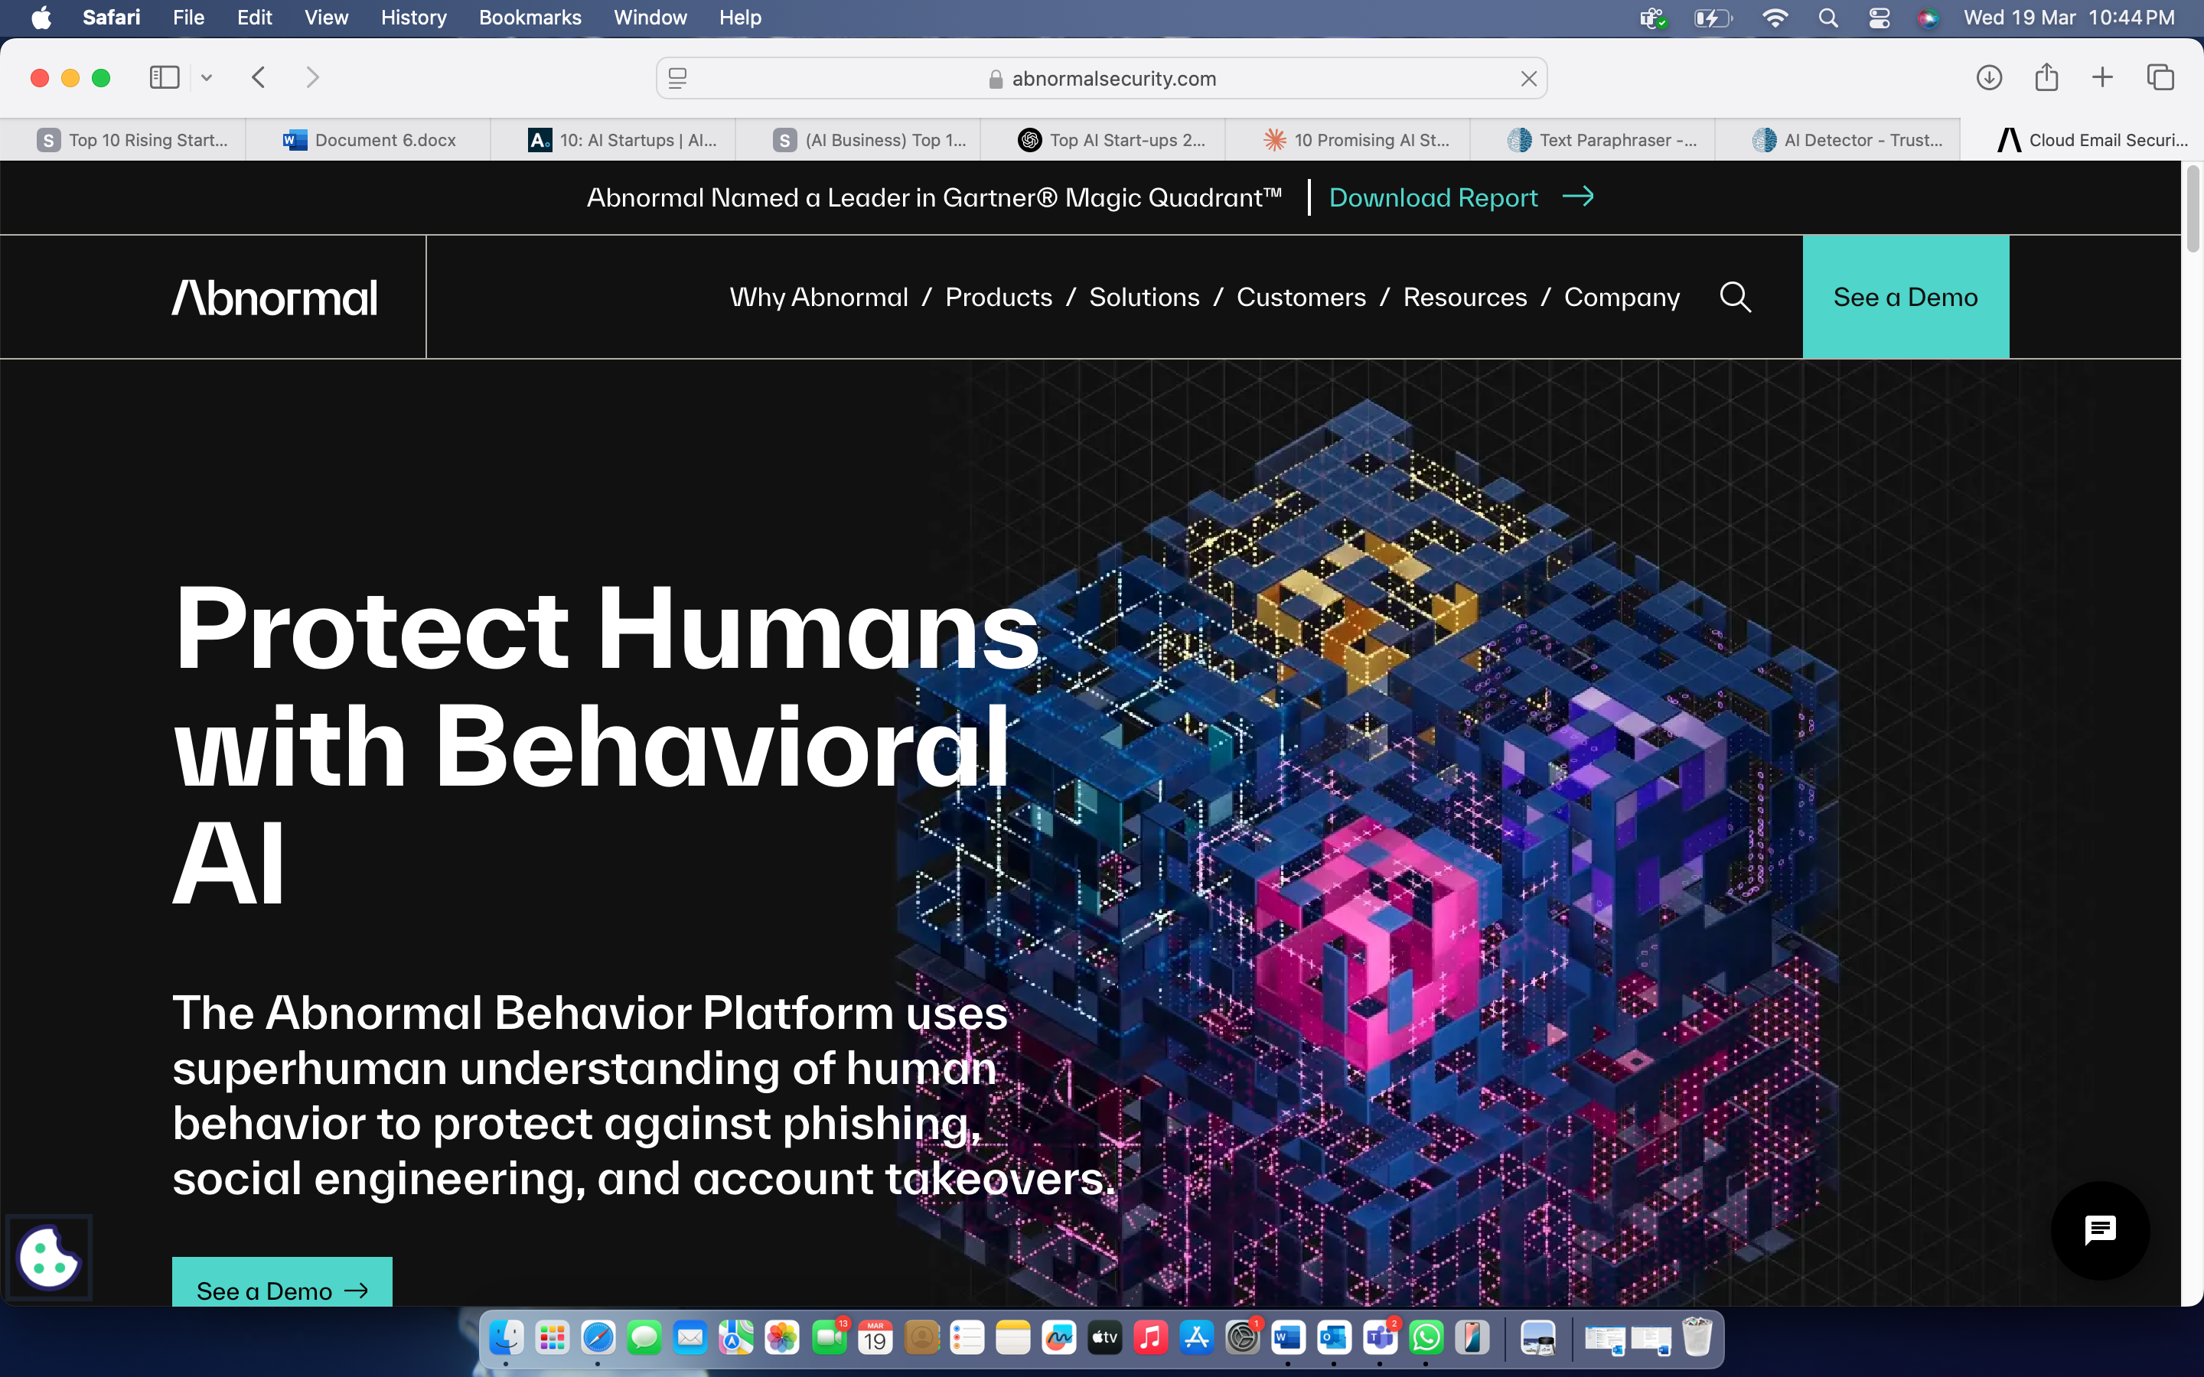Screen dimensions: 2204x1377
Task: Open the page reader icon in address bar
Action: (x=677, y=78)
